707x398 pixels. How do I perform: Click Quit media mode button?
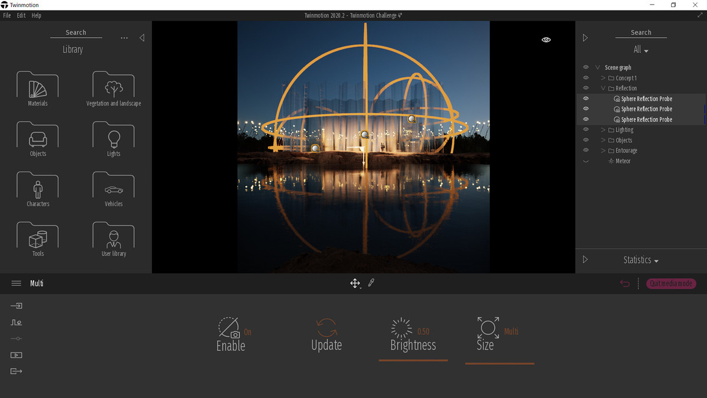coord(671,284)
